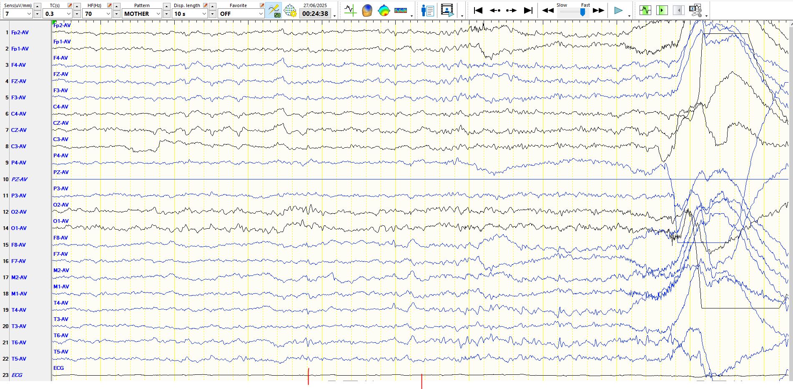Open the spectrogram trend display icon
Viewport: 793px width, 389px height.
tap(401, 10)
